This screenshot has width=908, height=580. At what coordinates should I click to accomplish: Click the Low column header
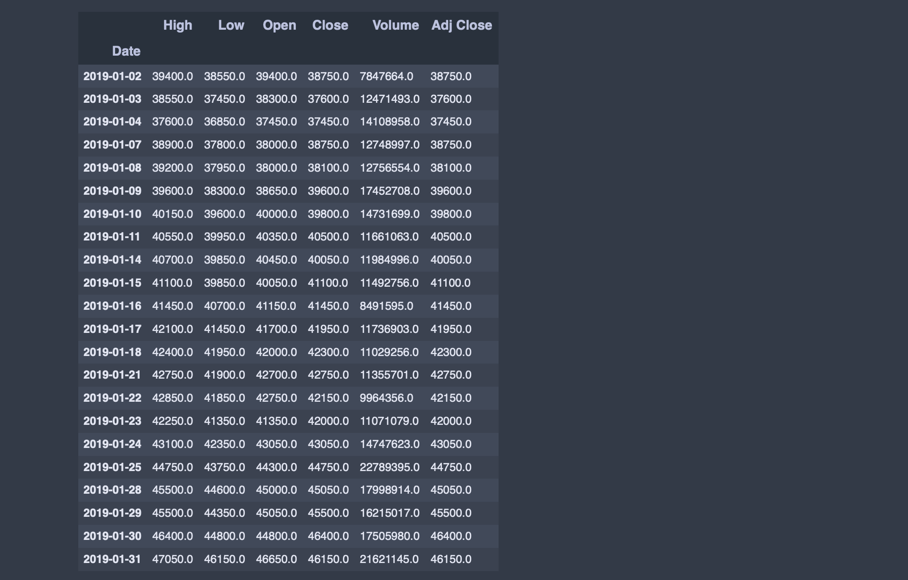[x=231, y=25]
